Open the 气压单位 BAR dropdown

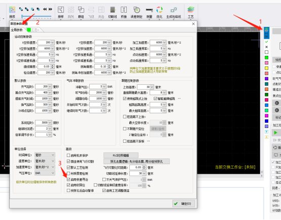pyautogui.click(x=45, y=173)
